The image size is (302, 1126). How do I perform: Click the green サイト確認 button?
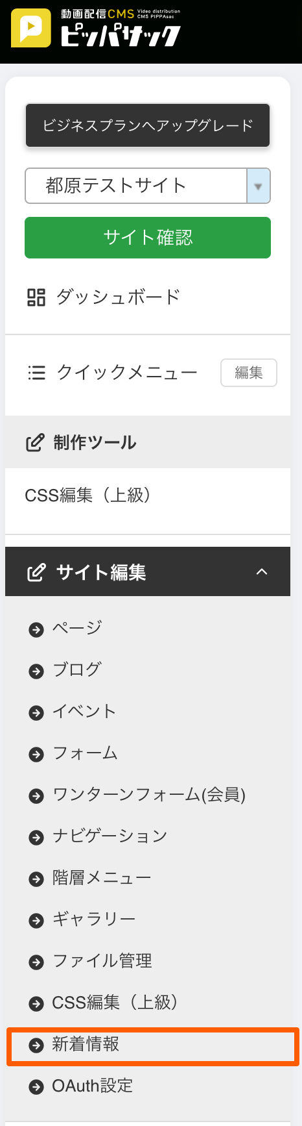click(x=148, y=238)
